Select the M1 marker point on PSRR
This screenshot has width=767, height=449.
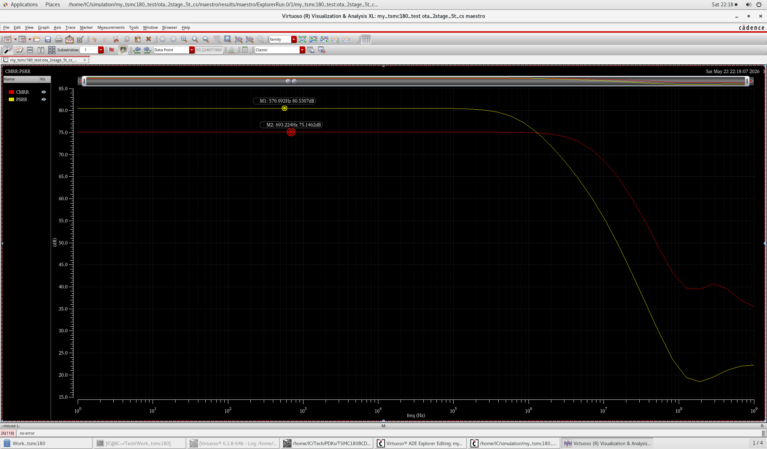285,108
